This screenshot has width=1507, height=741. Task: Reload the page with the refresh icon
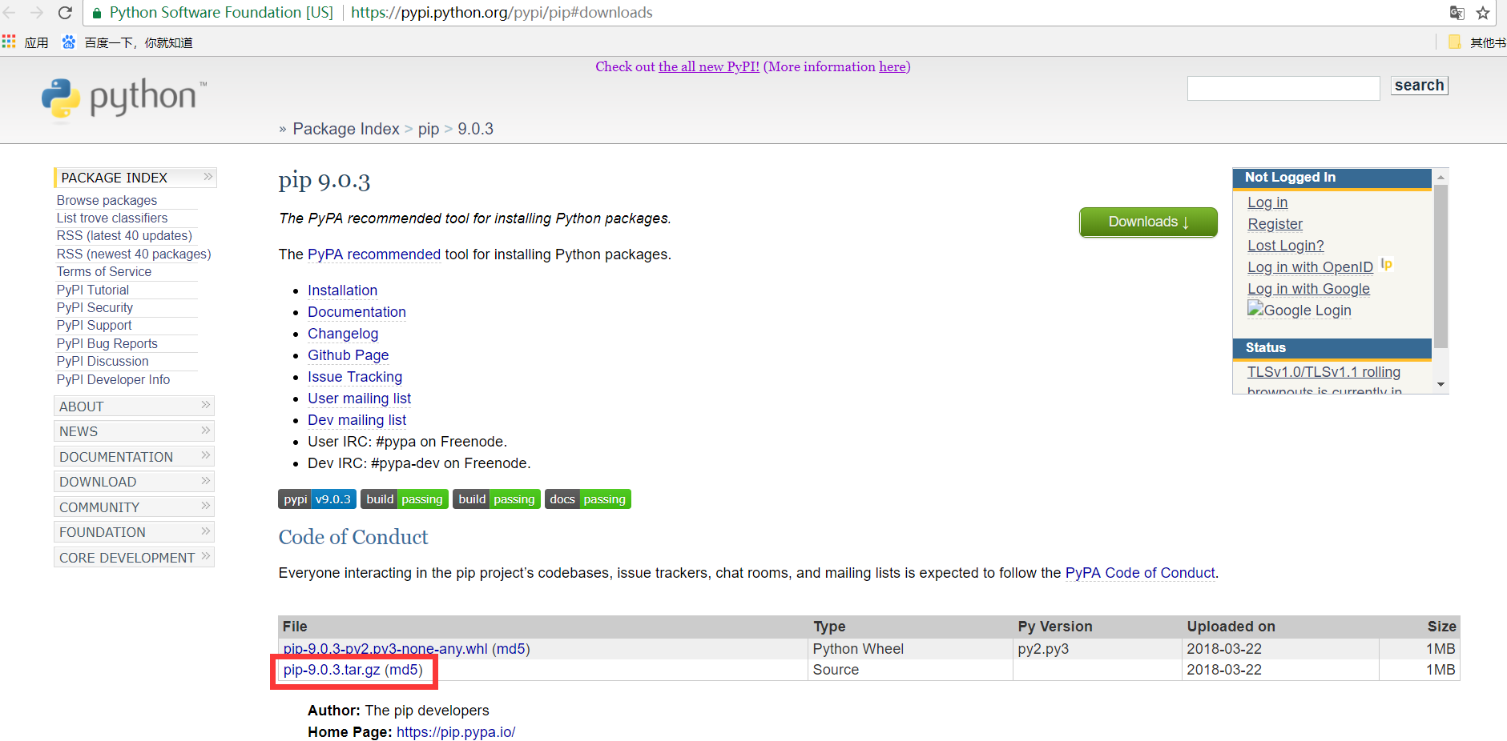click(x=65, y=13)
